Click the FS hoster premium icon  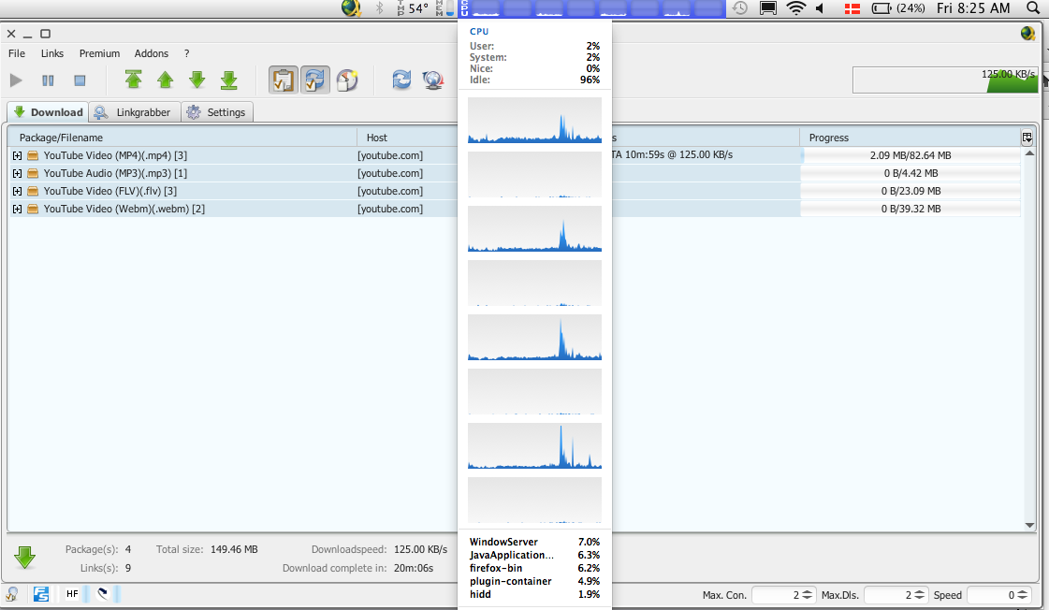click(41, 594)
